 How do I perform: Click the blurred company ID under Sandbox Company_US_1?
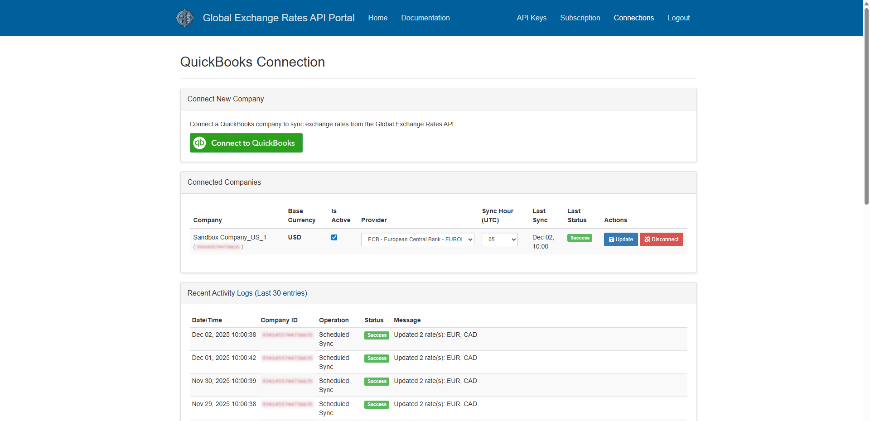tap(218, 247)
